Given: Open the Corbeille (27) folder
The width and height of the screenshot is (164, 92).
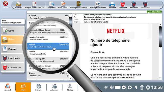Looking at the screenshot, I should click(13, 68).
